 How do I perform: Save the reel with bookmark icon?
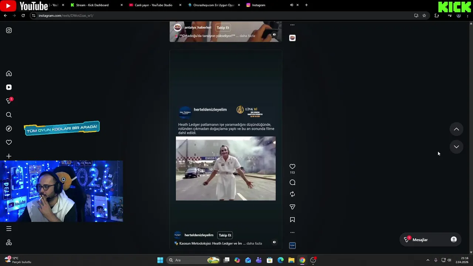pos(292,219)
